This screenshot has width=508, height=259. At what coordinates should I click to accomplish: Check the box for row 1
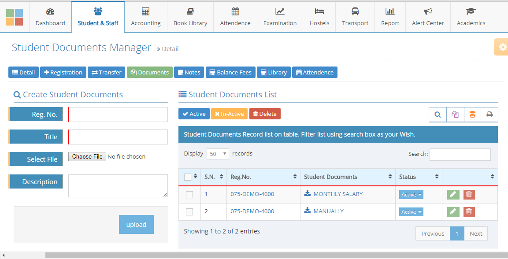point(189,195)
